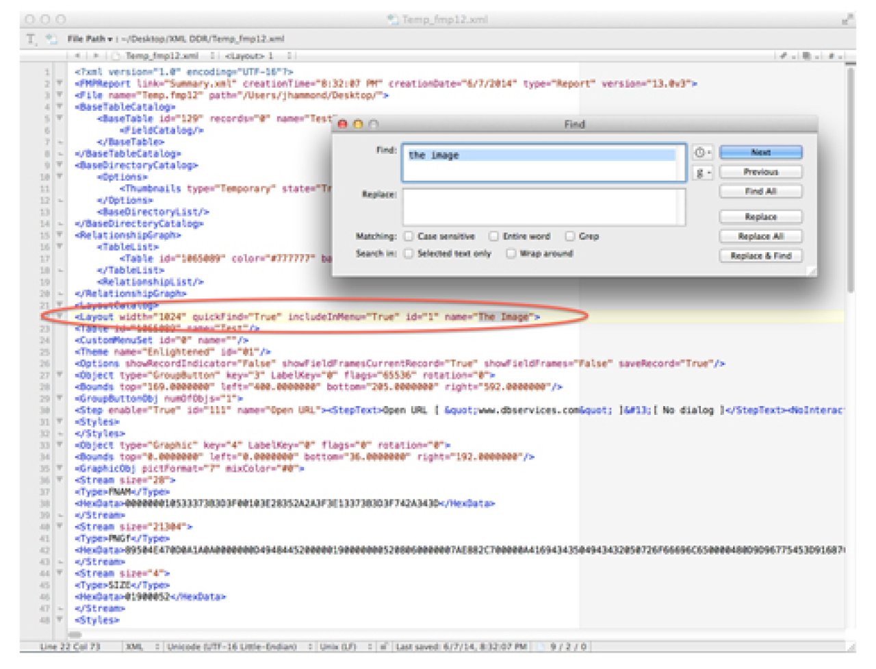Click the <?xml version="1.0" line
The width and height of the screenshot is (876, 669).
point(184,72)
